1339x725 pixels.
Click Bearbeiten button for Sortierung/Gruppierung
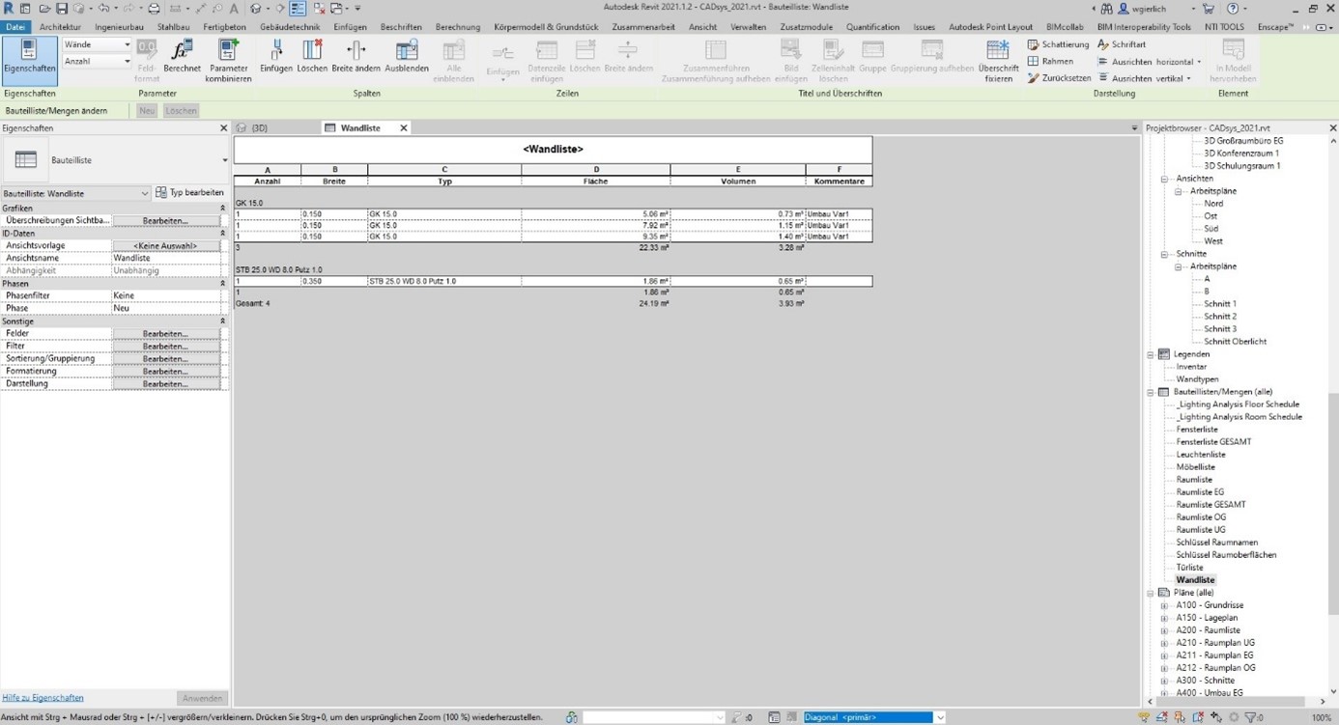click(165, 359)
